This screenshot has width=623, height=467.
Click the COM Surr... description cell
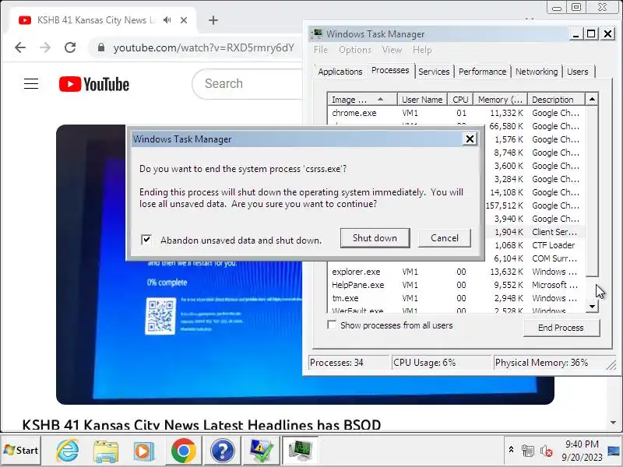pos(554,258)
